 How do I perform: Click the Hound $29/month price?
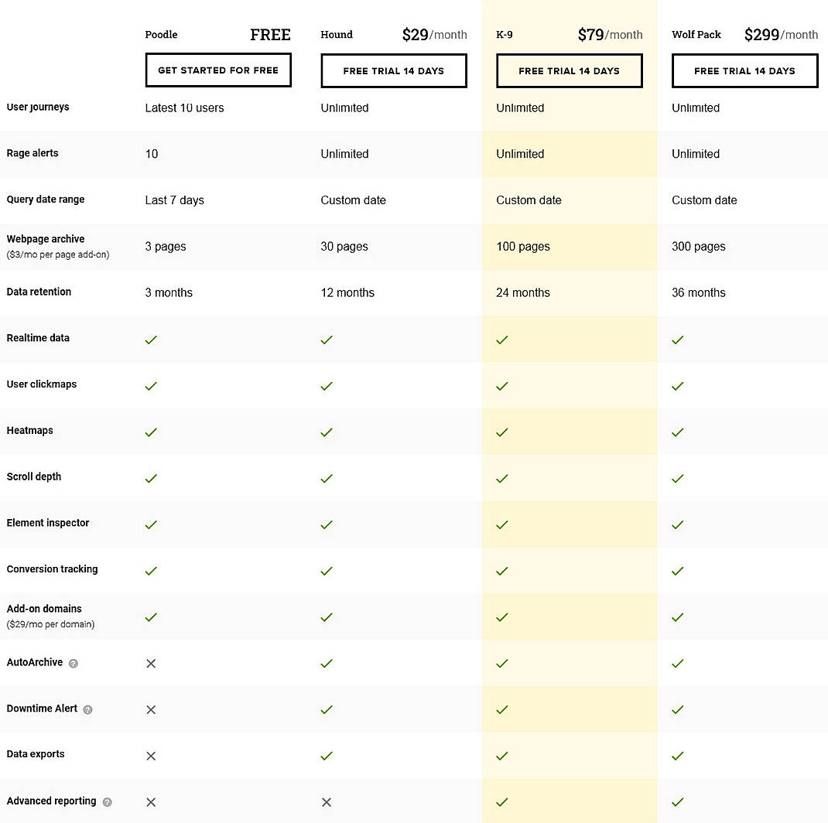pyautogui.click(x=434, y=35)
